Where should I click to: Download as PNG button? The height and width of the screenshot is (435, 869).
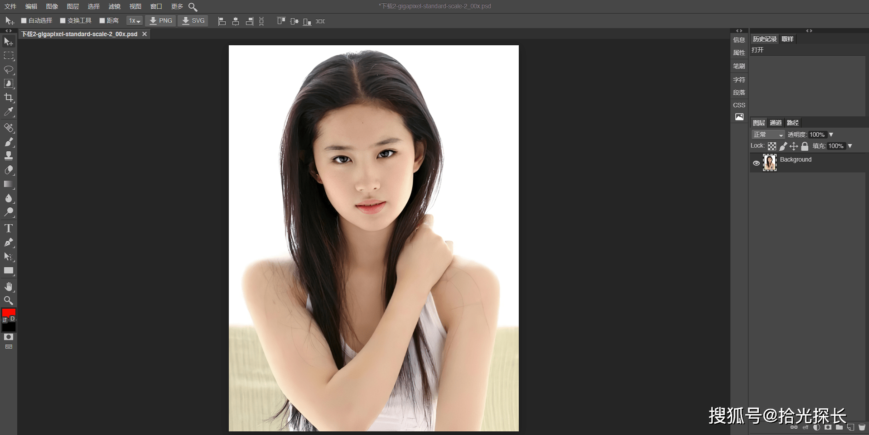(161, 21)
